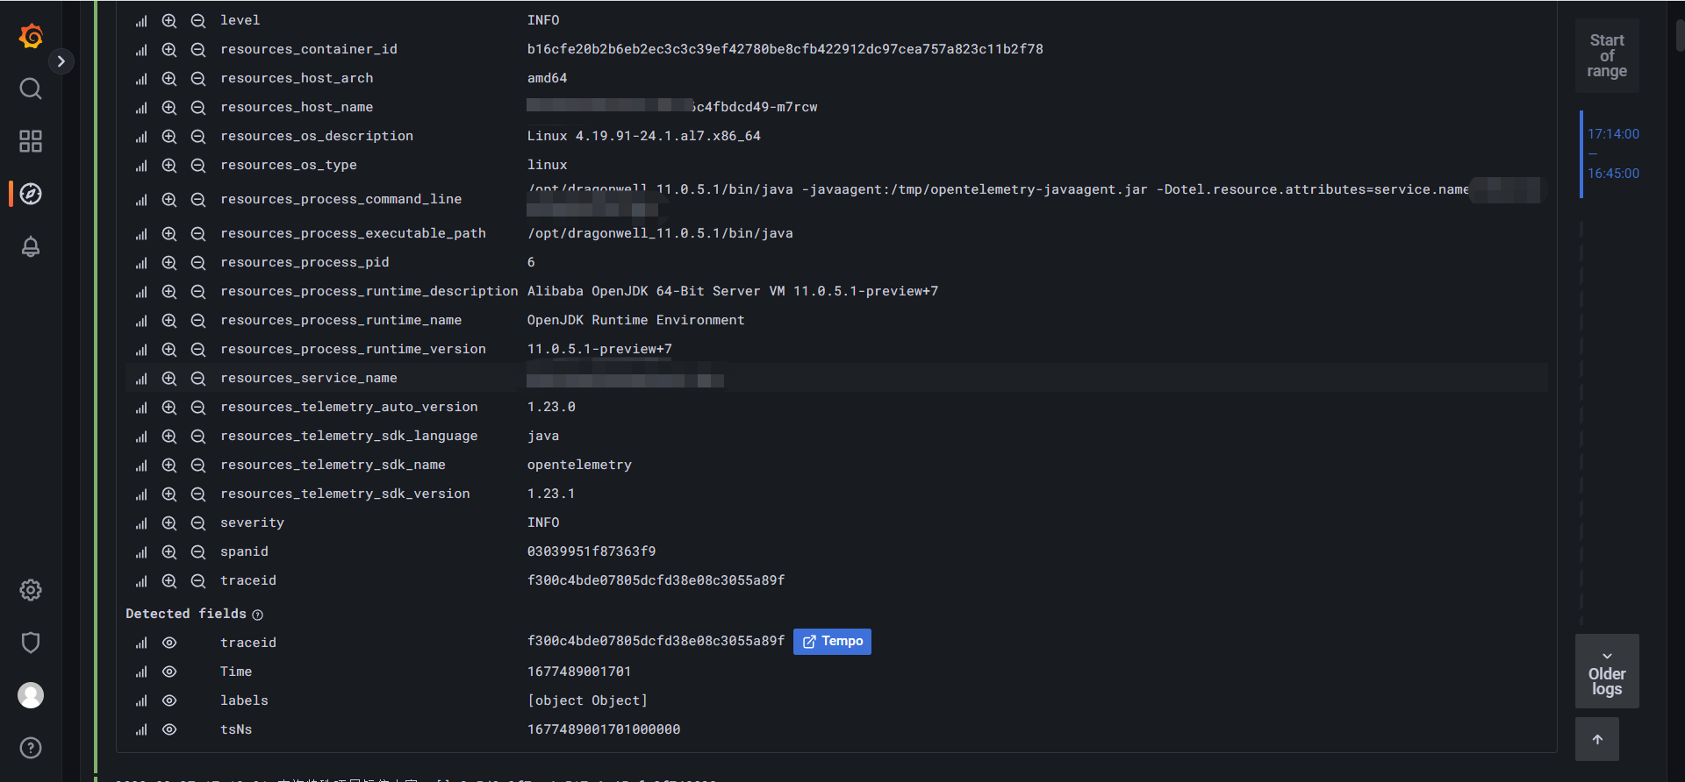
Task: Toggle visibility of detected tsNs field
Action: click(x=169, y=729)
